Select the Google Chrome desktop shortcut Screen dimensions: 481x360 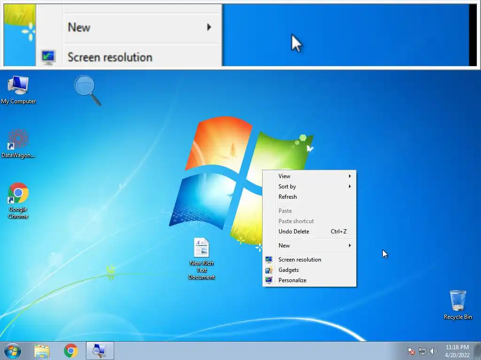coord(18,201)
